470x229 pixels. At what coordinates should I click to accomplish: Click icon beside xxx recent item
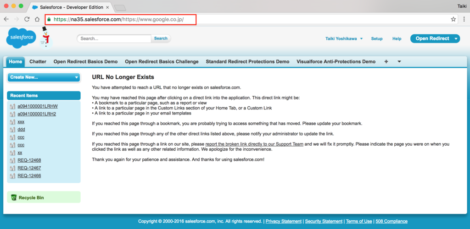click(x=12, y=122)
